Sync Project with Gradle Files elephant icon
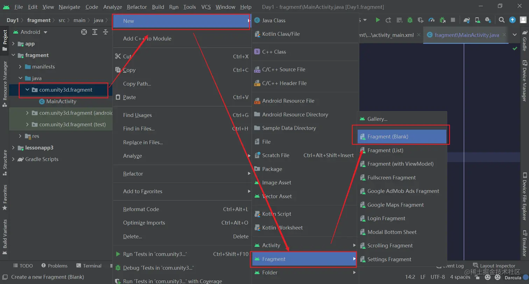Screen dimensions: 529x284 tap(467, 20)
